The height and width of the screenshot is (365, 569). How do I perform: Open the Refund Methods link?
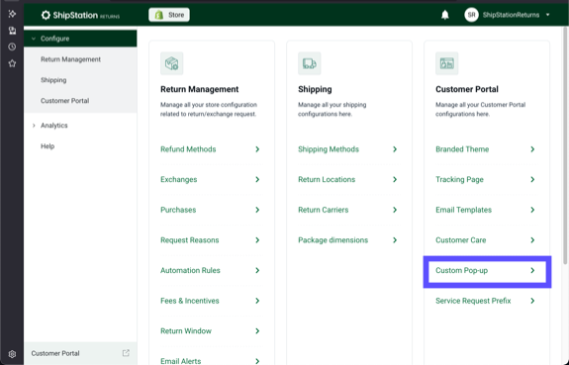point(211,149)
